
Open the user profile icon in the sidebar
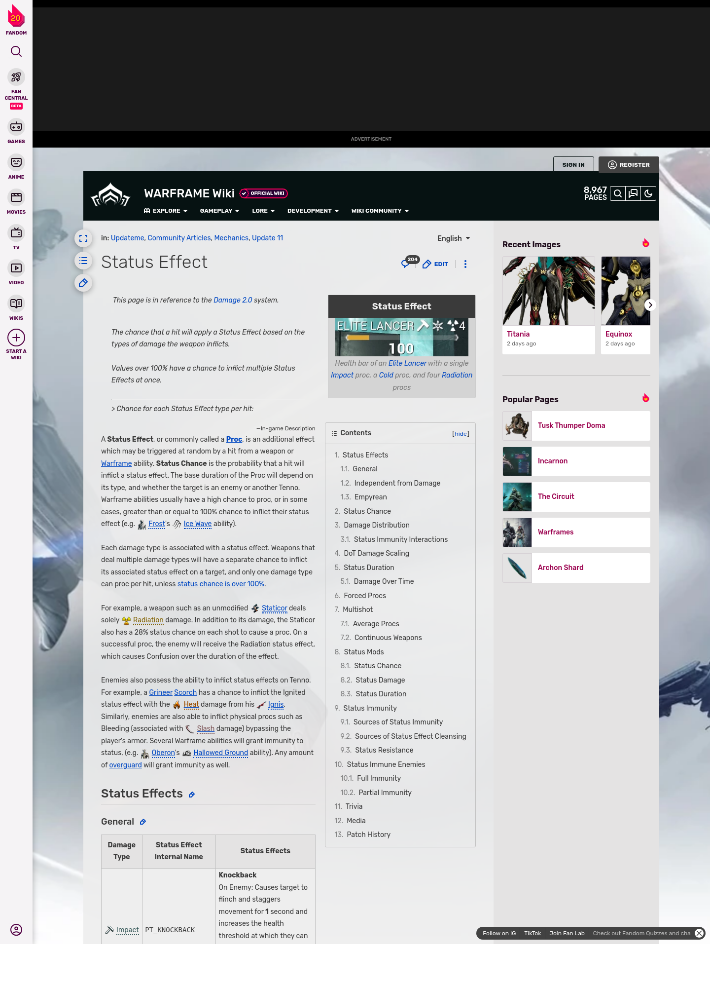click(16, 930)
